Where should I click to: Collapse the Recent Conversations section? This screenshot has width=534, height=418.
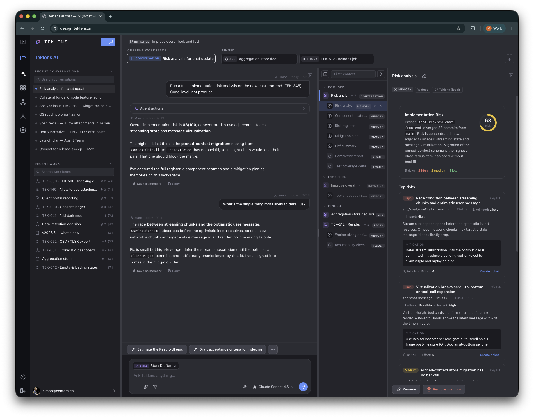pos(111,71)
